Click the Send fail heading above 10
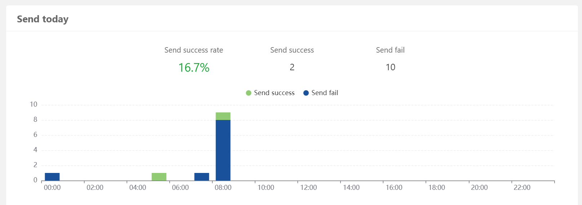582x205 pixels. pos(390,50)
